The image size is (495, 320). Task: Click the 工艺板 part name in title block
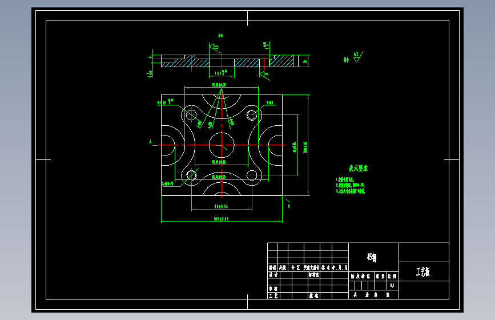(x=422, y=272)
